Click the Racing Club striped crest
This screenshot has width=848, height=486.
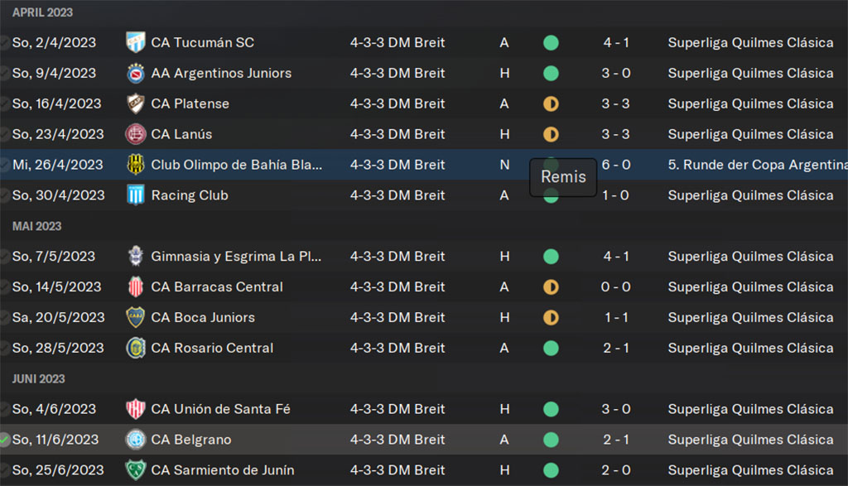tap(135, 195)
